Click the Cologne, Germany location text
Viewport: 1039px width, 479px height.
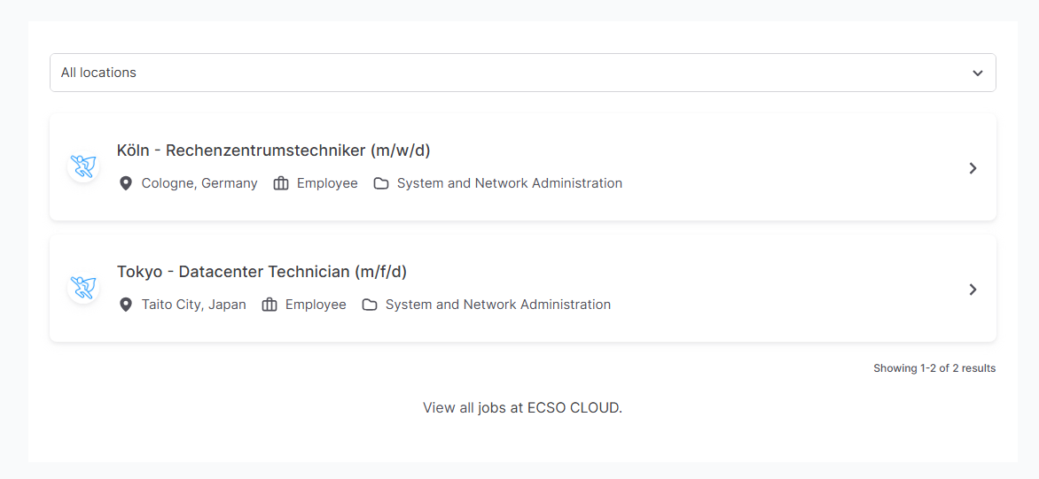click(199, 183)
